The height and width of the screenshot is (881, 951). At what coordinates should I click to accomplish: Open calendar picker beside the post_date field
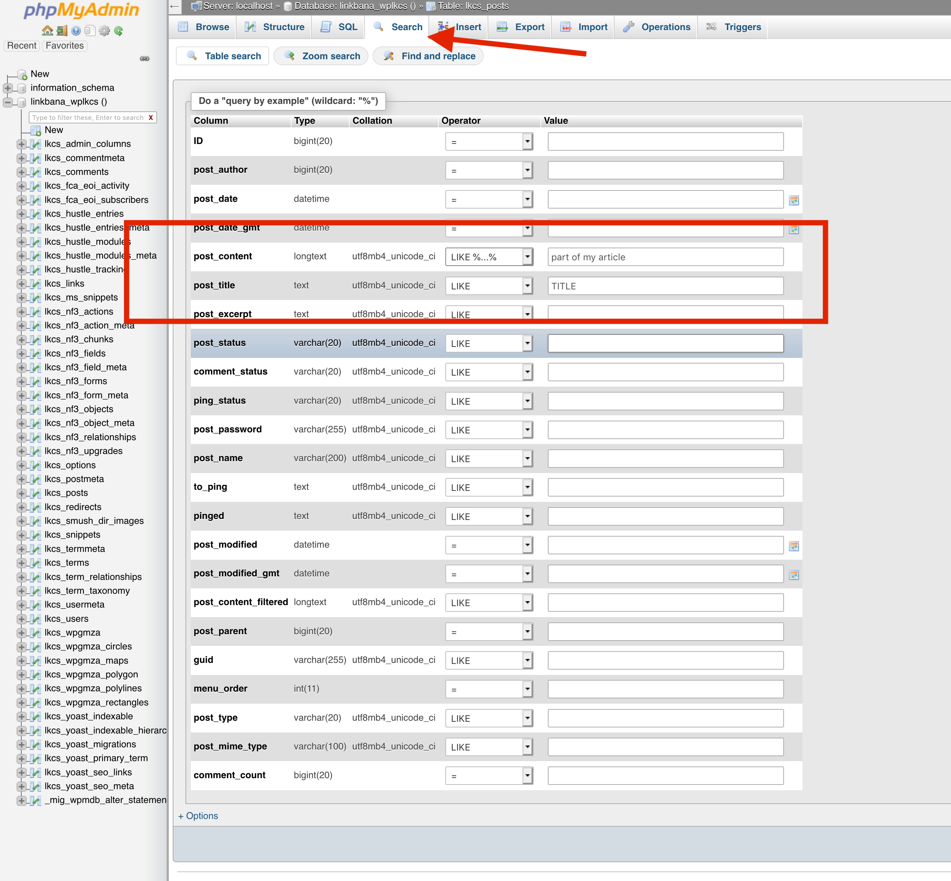[x=795, y=200]
